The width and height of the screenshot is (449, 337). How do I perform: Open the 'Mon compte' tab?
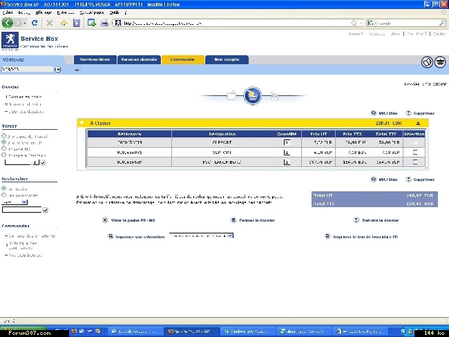(x=227, y=59)
